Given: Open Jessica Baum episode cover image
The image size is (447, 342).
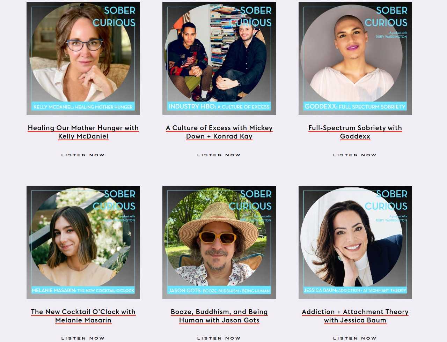Looking at the screenshot, I should (355, 242).
